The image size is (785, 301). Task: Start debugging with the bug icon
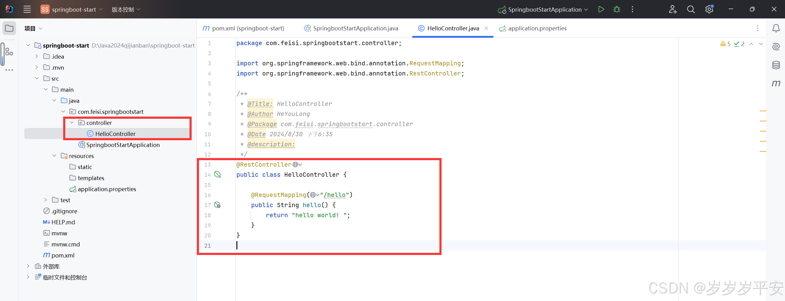coord(617,10)
